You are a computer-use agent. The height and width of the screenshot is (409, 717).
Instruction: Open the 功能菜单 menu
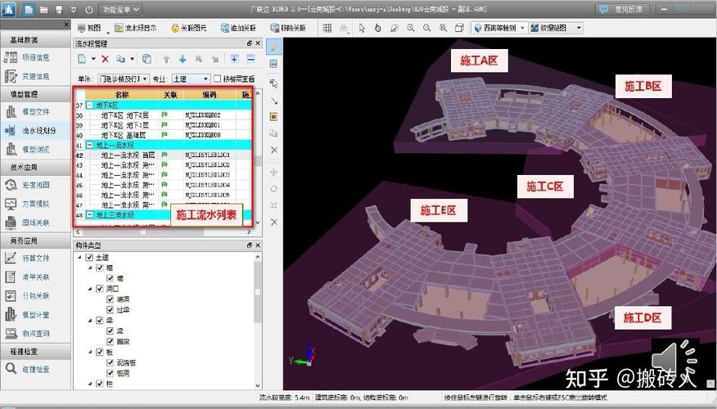(x=121, y=9)
